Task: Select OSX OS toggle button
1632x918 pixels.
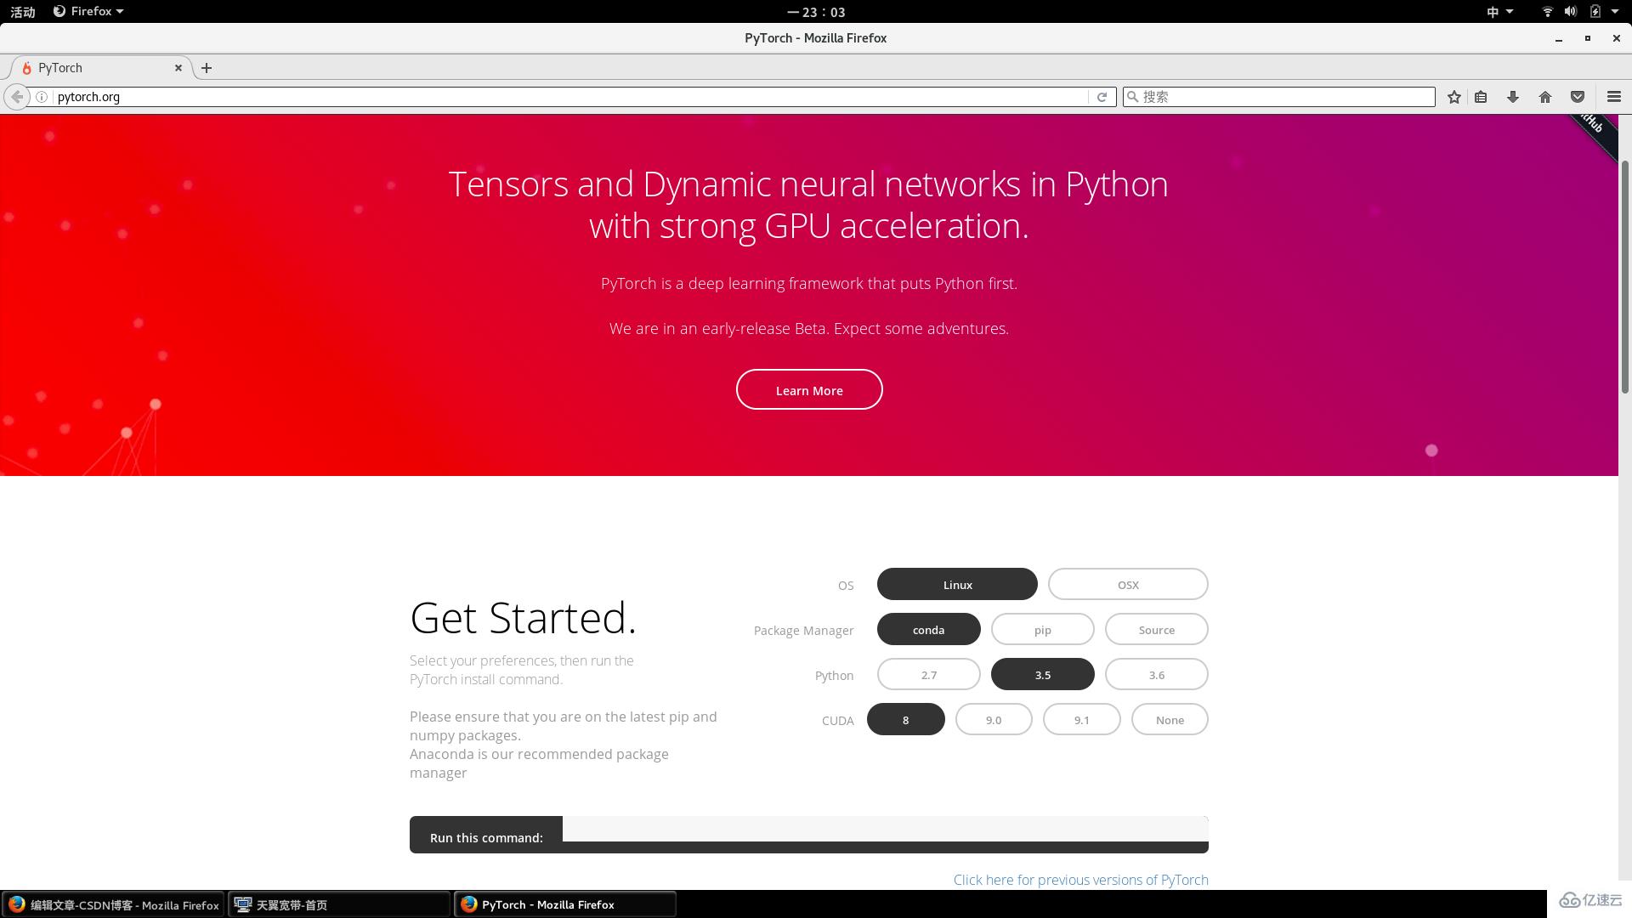Action: point(1128,584)
